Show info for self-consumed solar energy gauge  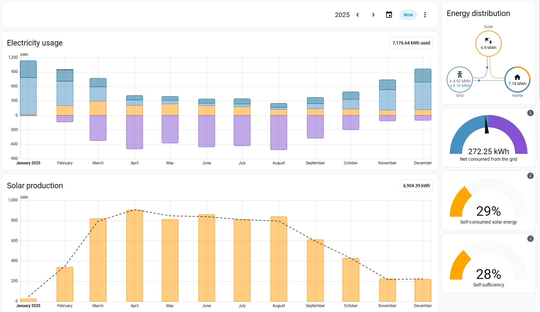coord(530,176)
